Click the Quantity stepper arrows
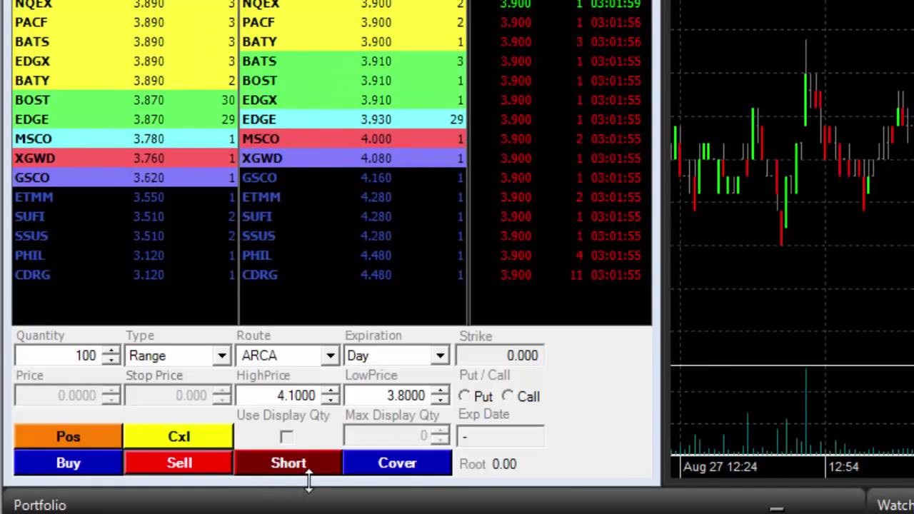 click(x=111, y=356)
